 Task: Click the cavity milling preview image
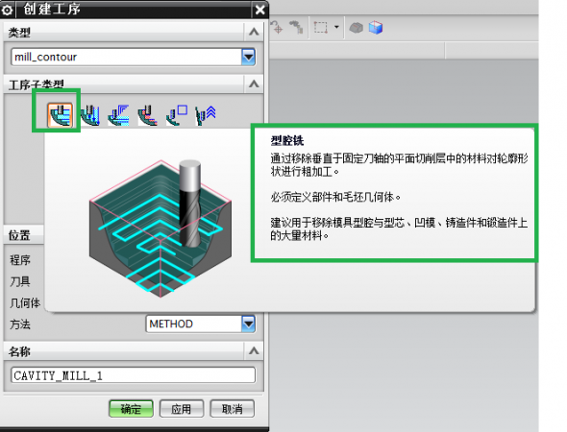(160, 228)
